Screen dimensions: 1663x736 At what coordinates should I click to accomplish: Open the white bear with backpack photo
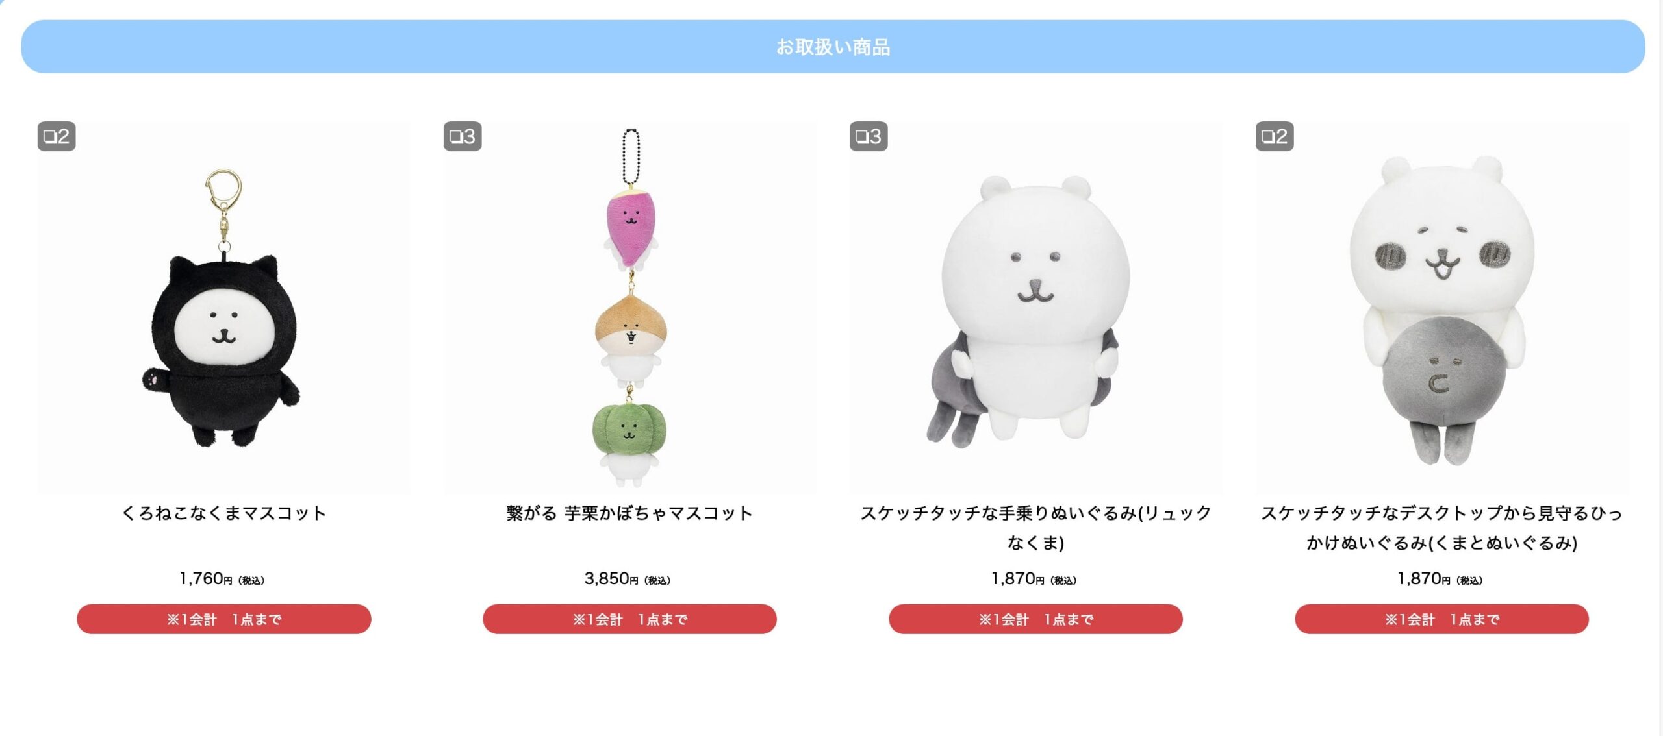click(1035, 308)
